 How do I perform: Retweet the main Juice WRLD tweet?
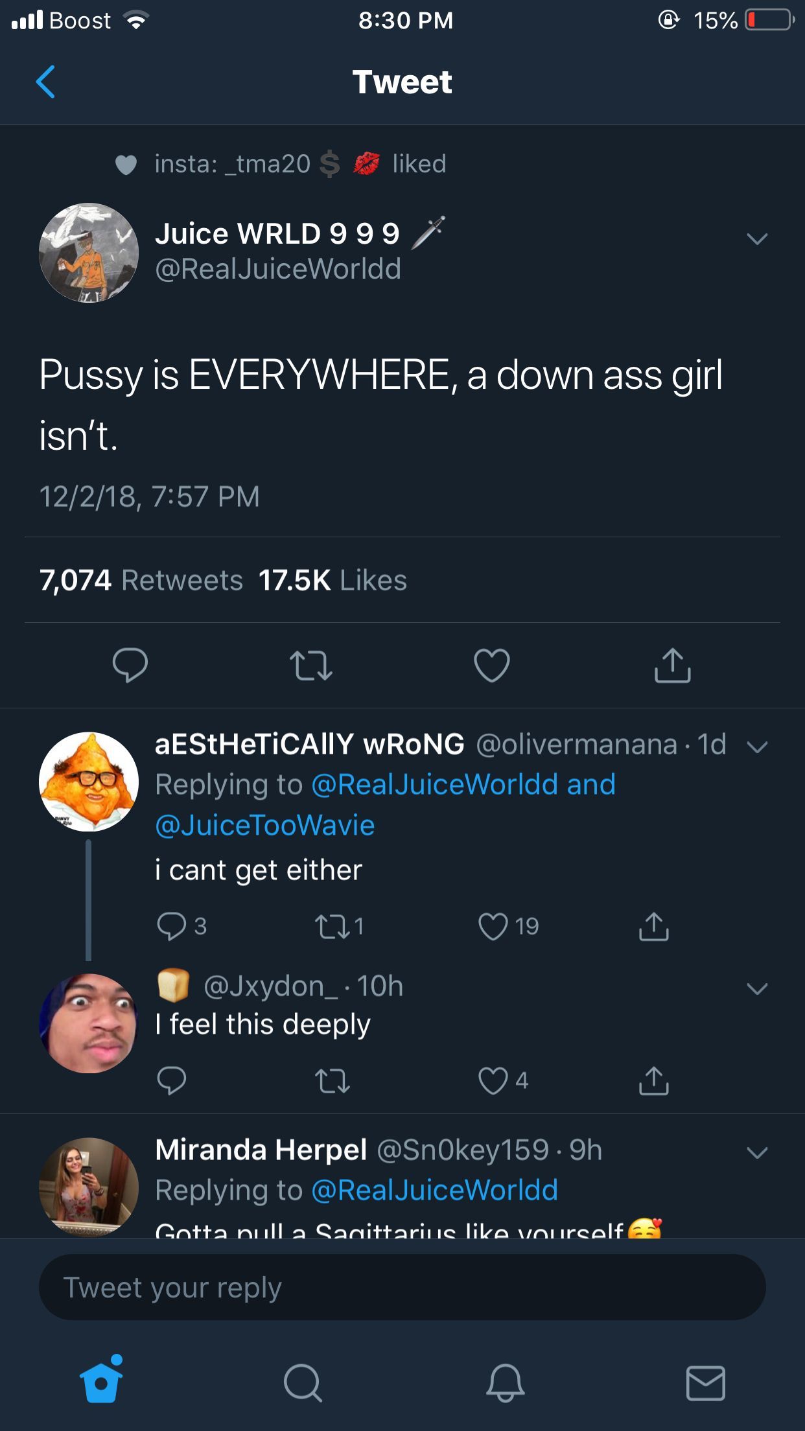[x=311, y=666]
